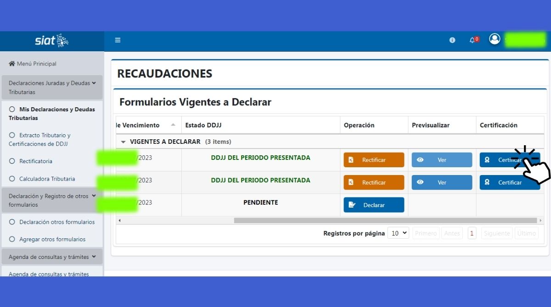Select the Calculadora Tributaria radio option

click(12, 179)
